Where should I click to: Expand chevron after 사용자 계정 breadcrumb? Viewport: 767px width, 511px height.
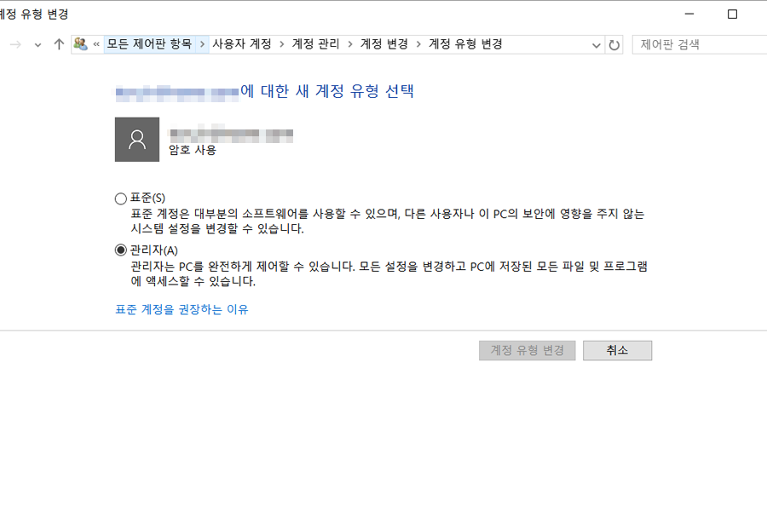coord(282,44)
